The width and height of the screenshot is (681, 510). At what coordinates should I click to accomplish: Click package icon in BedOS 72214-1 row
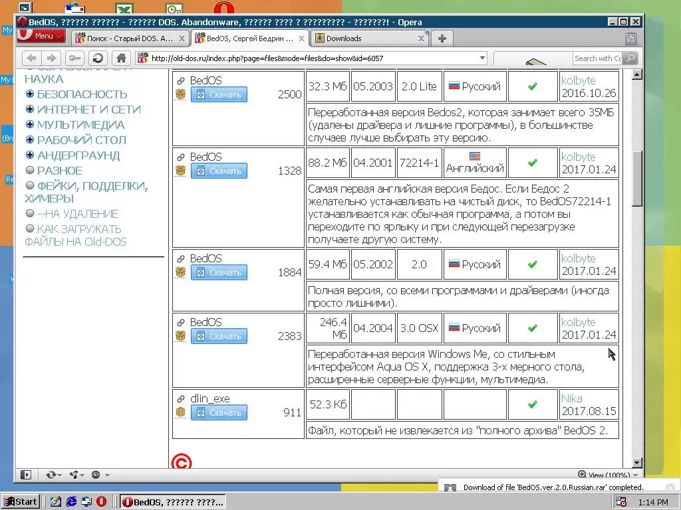(180, 171)
